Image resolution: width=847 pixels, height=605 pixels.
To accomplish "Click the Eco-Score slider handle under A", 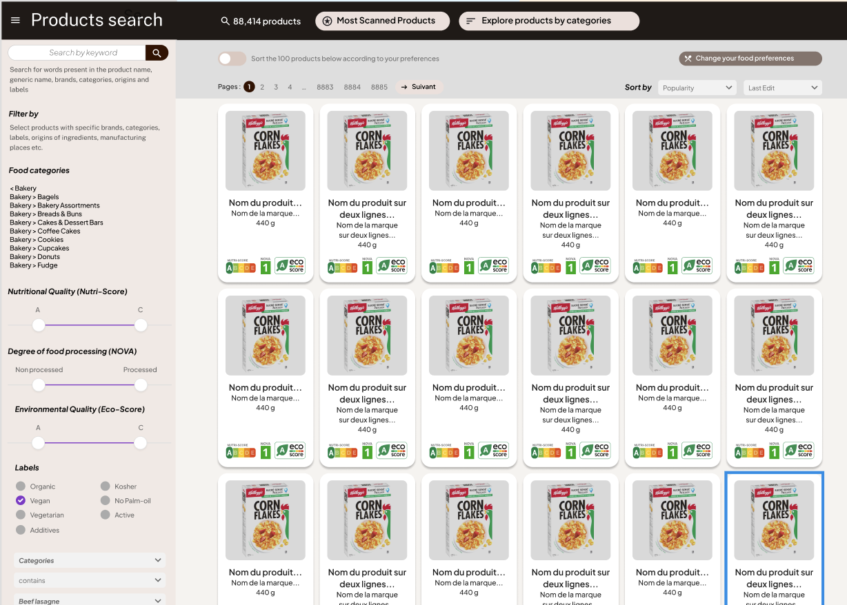I will pyautogui.click(x=39, y=443).
